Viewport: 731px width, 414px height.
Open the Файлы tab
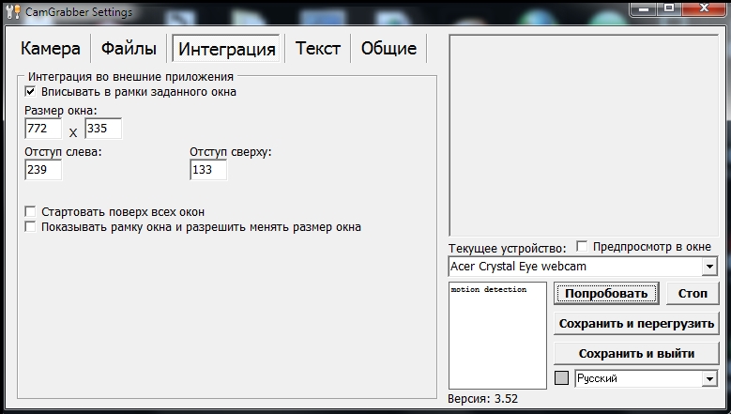coord(129,49)
